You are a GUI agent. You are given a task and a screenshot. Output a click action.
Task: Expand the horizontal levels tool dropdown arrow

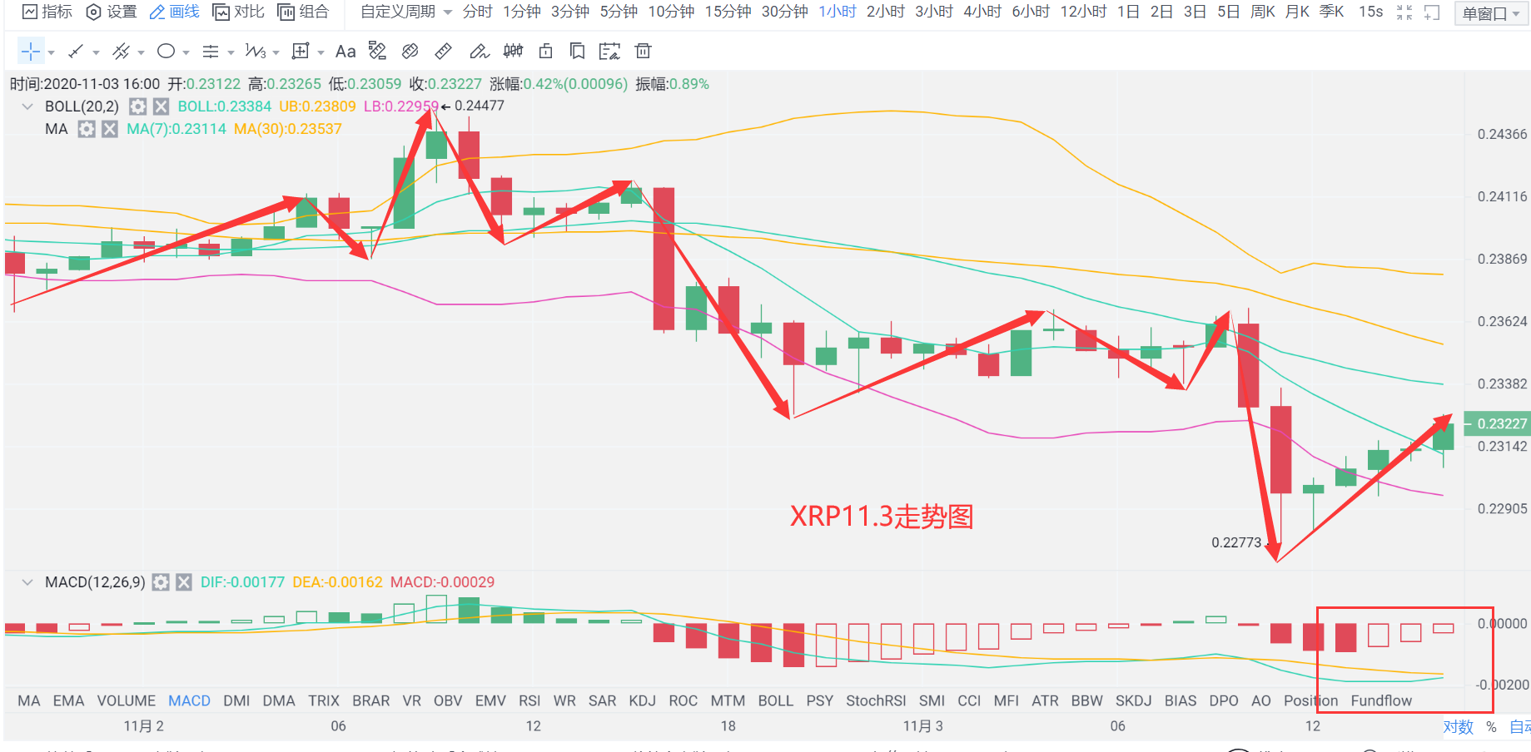point(231,52)
